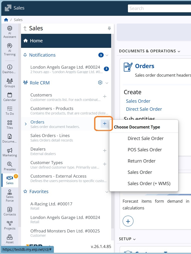Expand the Orders tree arrow
The image size is (191, 254).
(x=26, y=124)
